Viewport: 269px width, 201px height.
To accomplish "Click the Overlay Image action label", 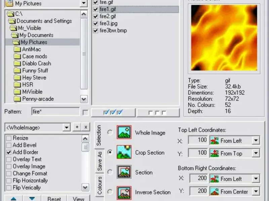I will [x=29, y=166].
